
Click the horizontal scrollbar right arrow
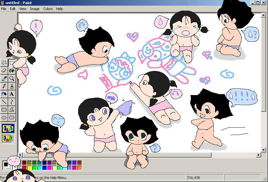click(259, 155)
